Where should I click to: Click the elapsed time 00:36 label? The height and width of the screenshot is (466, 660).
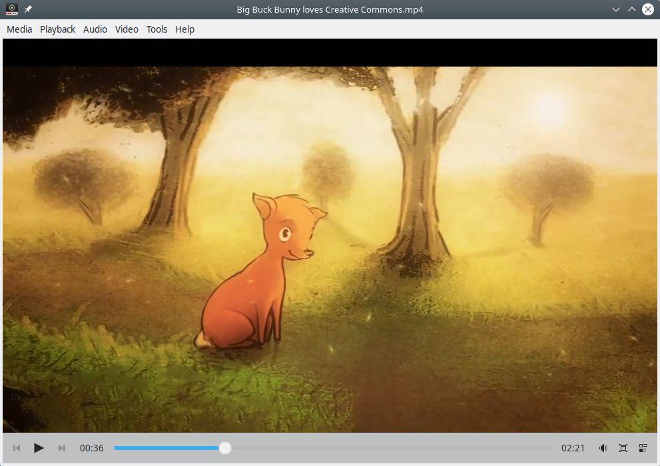92,448
